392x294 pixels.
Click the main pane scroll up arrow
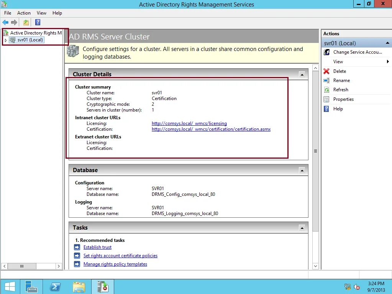pyautogui.click(x=315, y=68)
